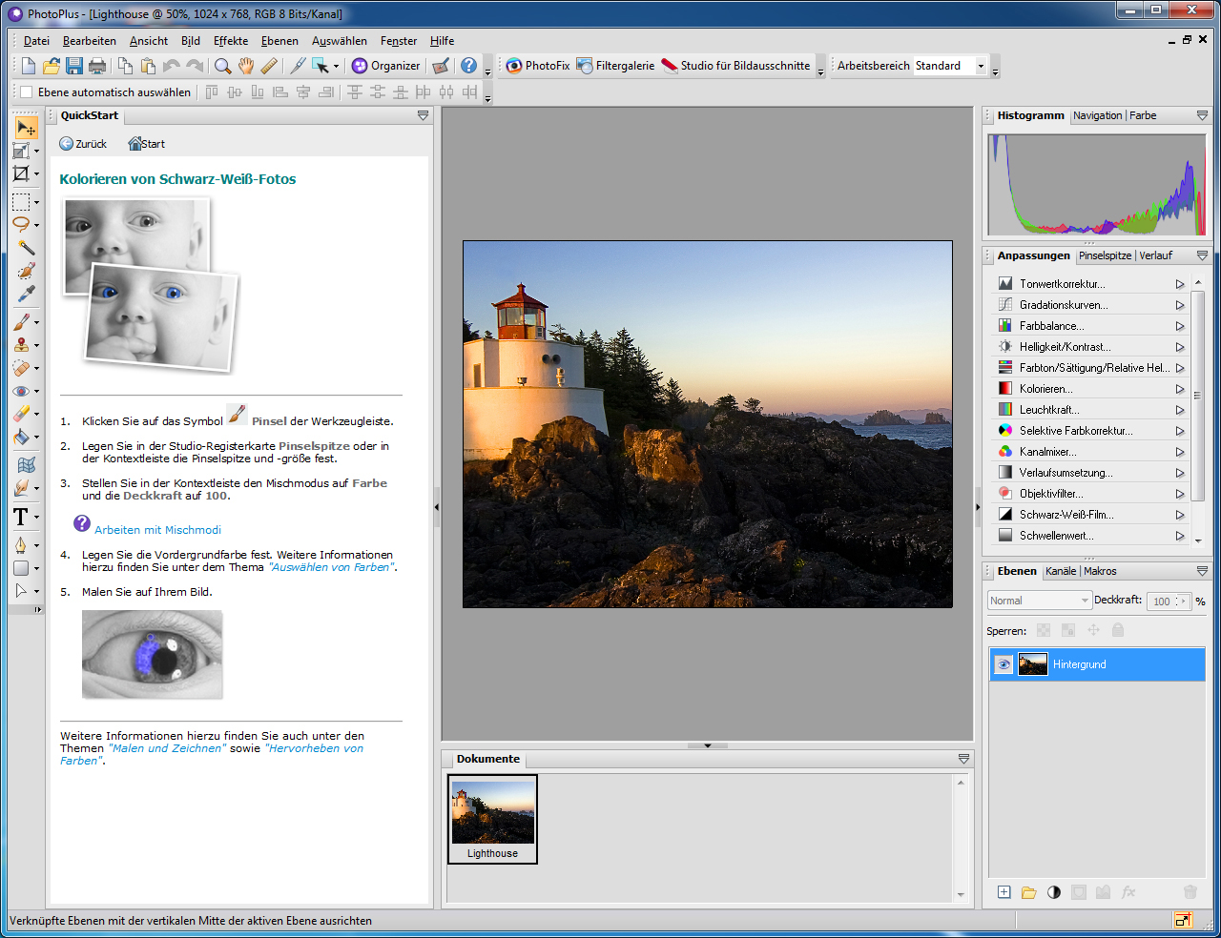1221x938 pixels.
Task: Open the Auswählen menu
Action: tap(340, 41)
